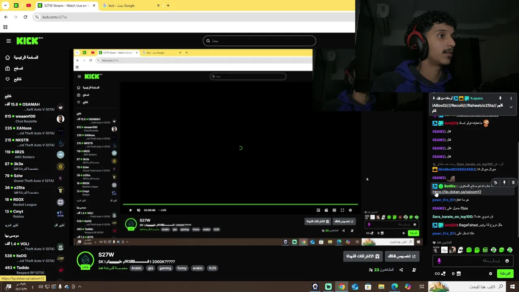The width and height of the screenshot is (519, 292).
Task: Share the stream via share icon
Action: coord(401,270)
